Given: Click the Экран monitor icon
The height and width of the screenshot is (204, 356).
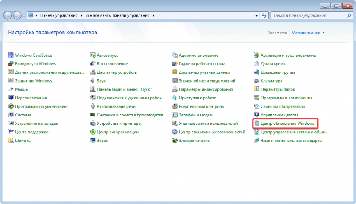Looking at the screenshot, I should [93, 141].
